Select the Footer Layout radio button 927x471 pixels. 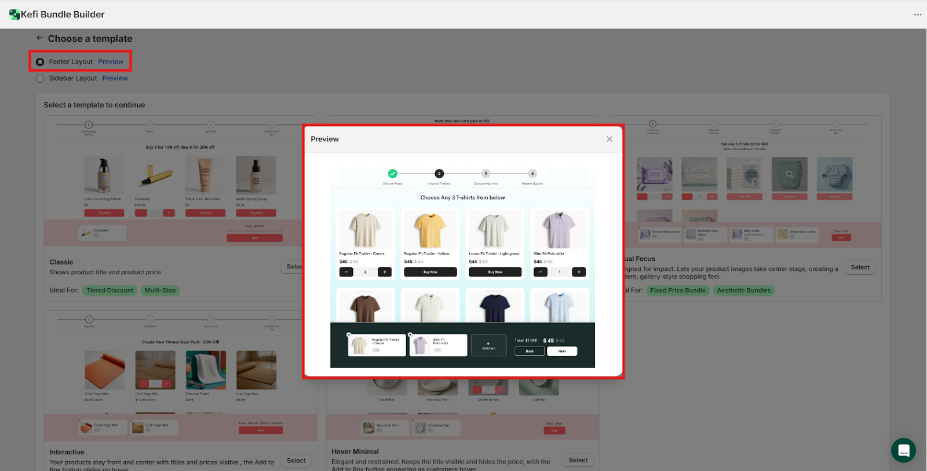[x=40, y=62]
